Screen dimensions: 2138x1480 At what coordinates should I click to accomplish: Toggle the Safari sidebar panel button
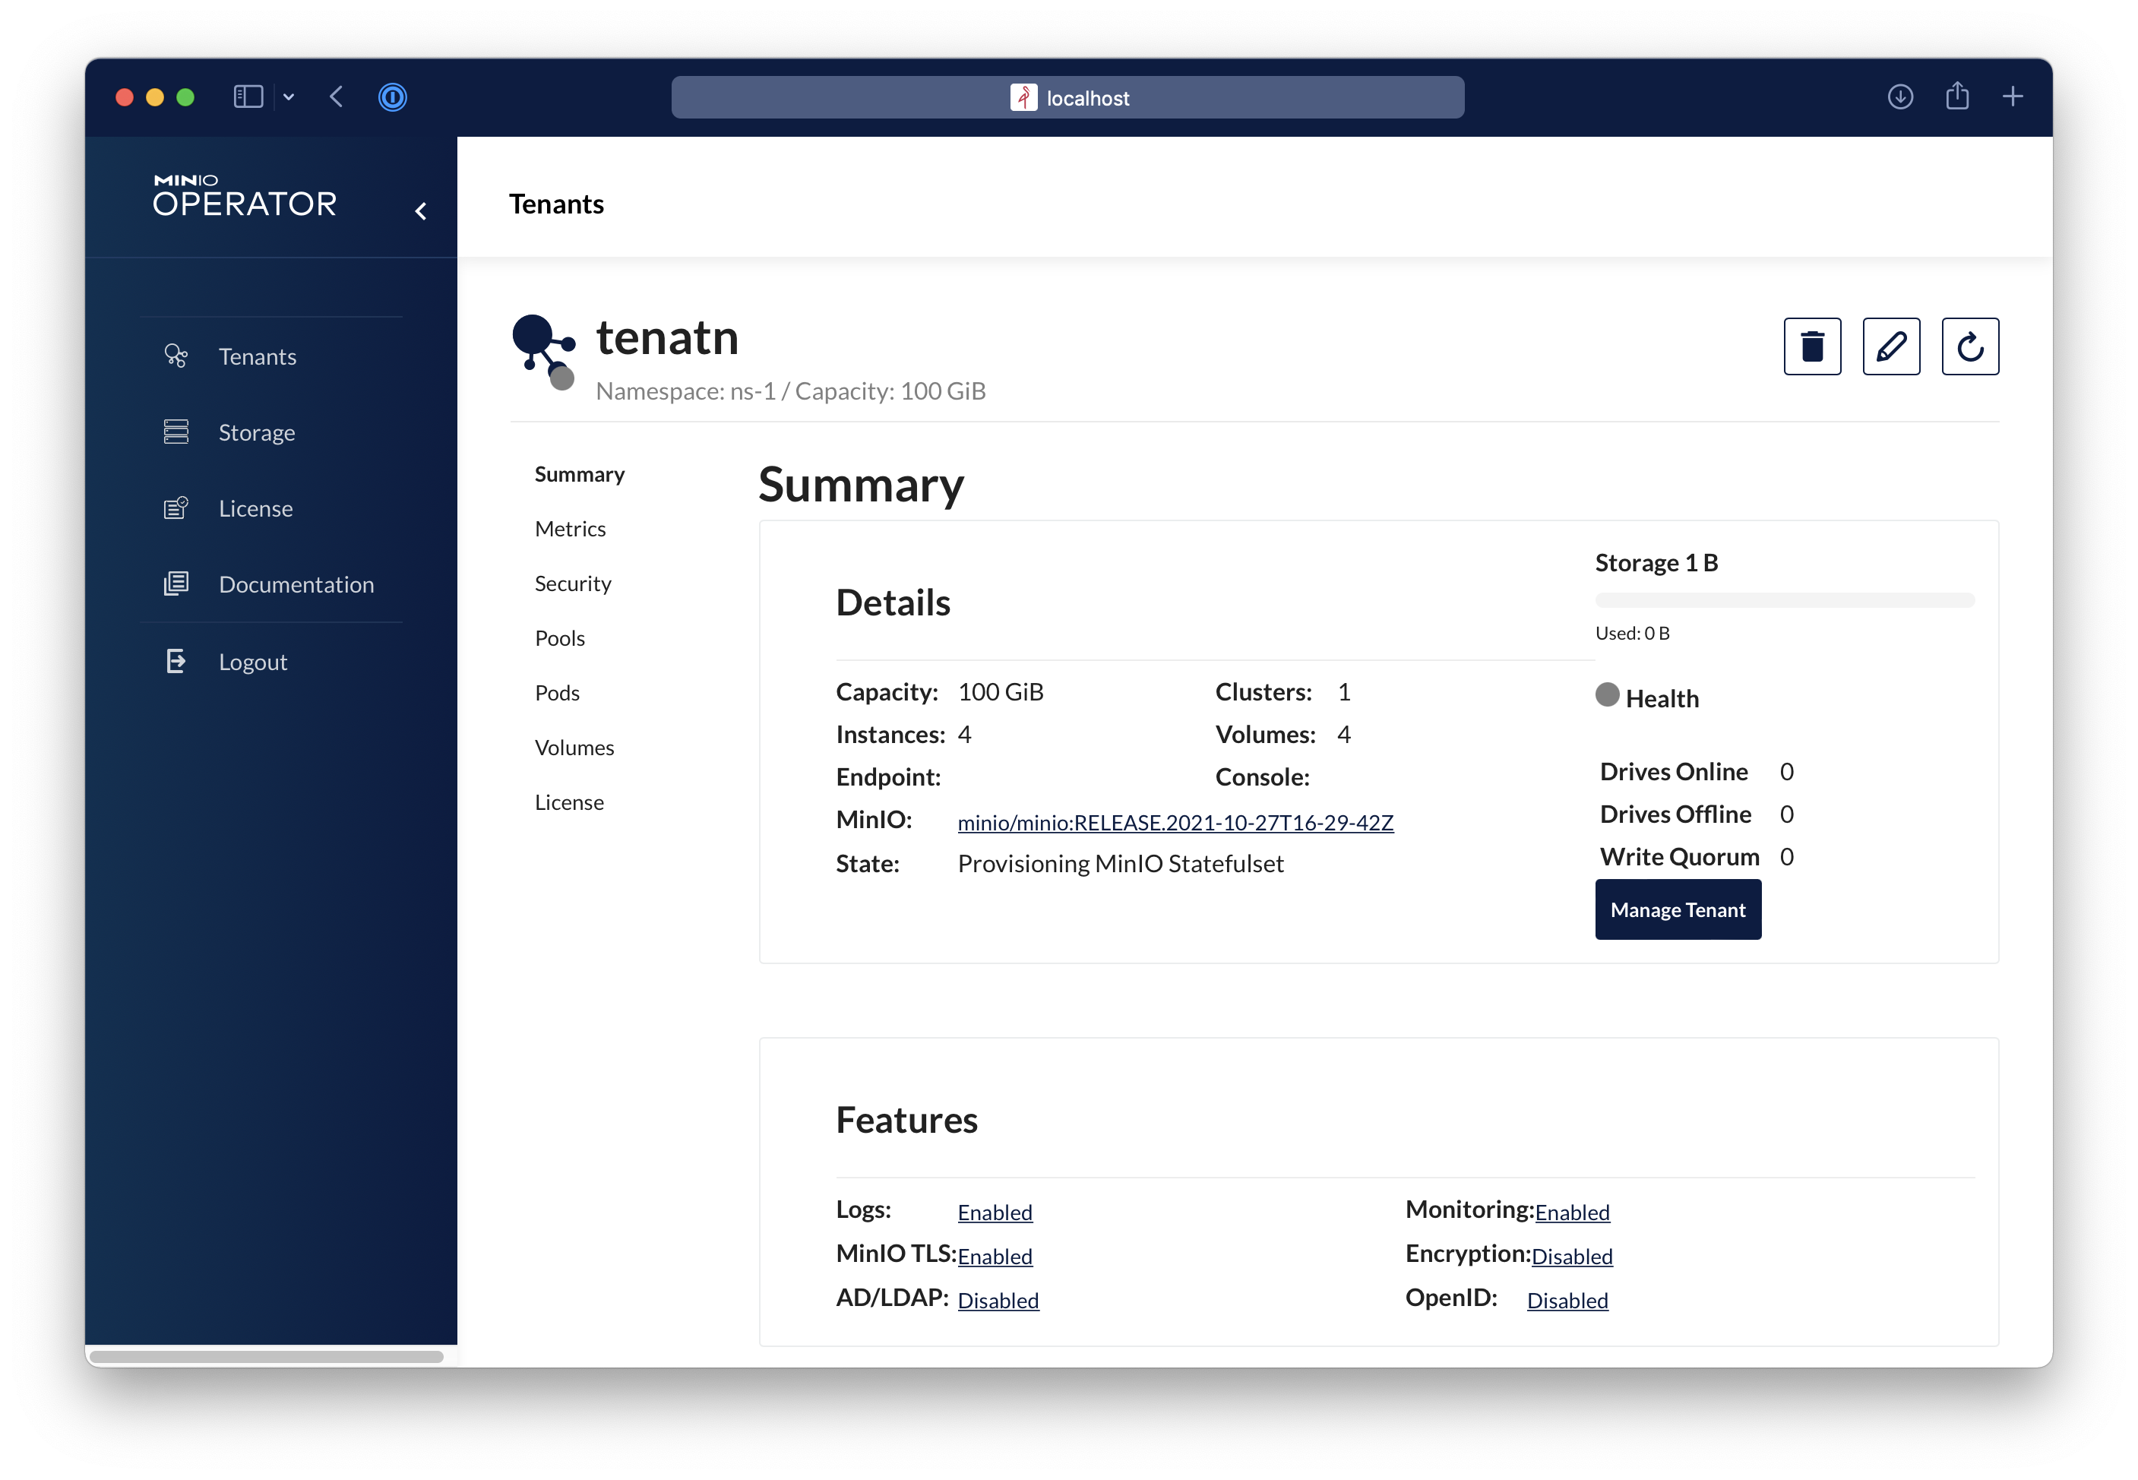[248, 97]
